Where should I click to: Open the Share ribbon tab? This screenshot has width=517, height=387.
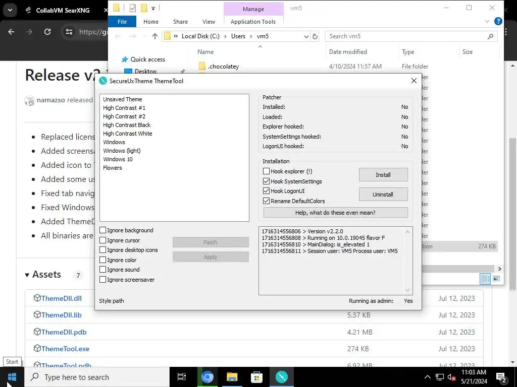coord(180,21)
